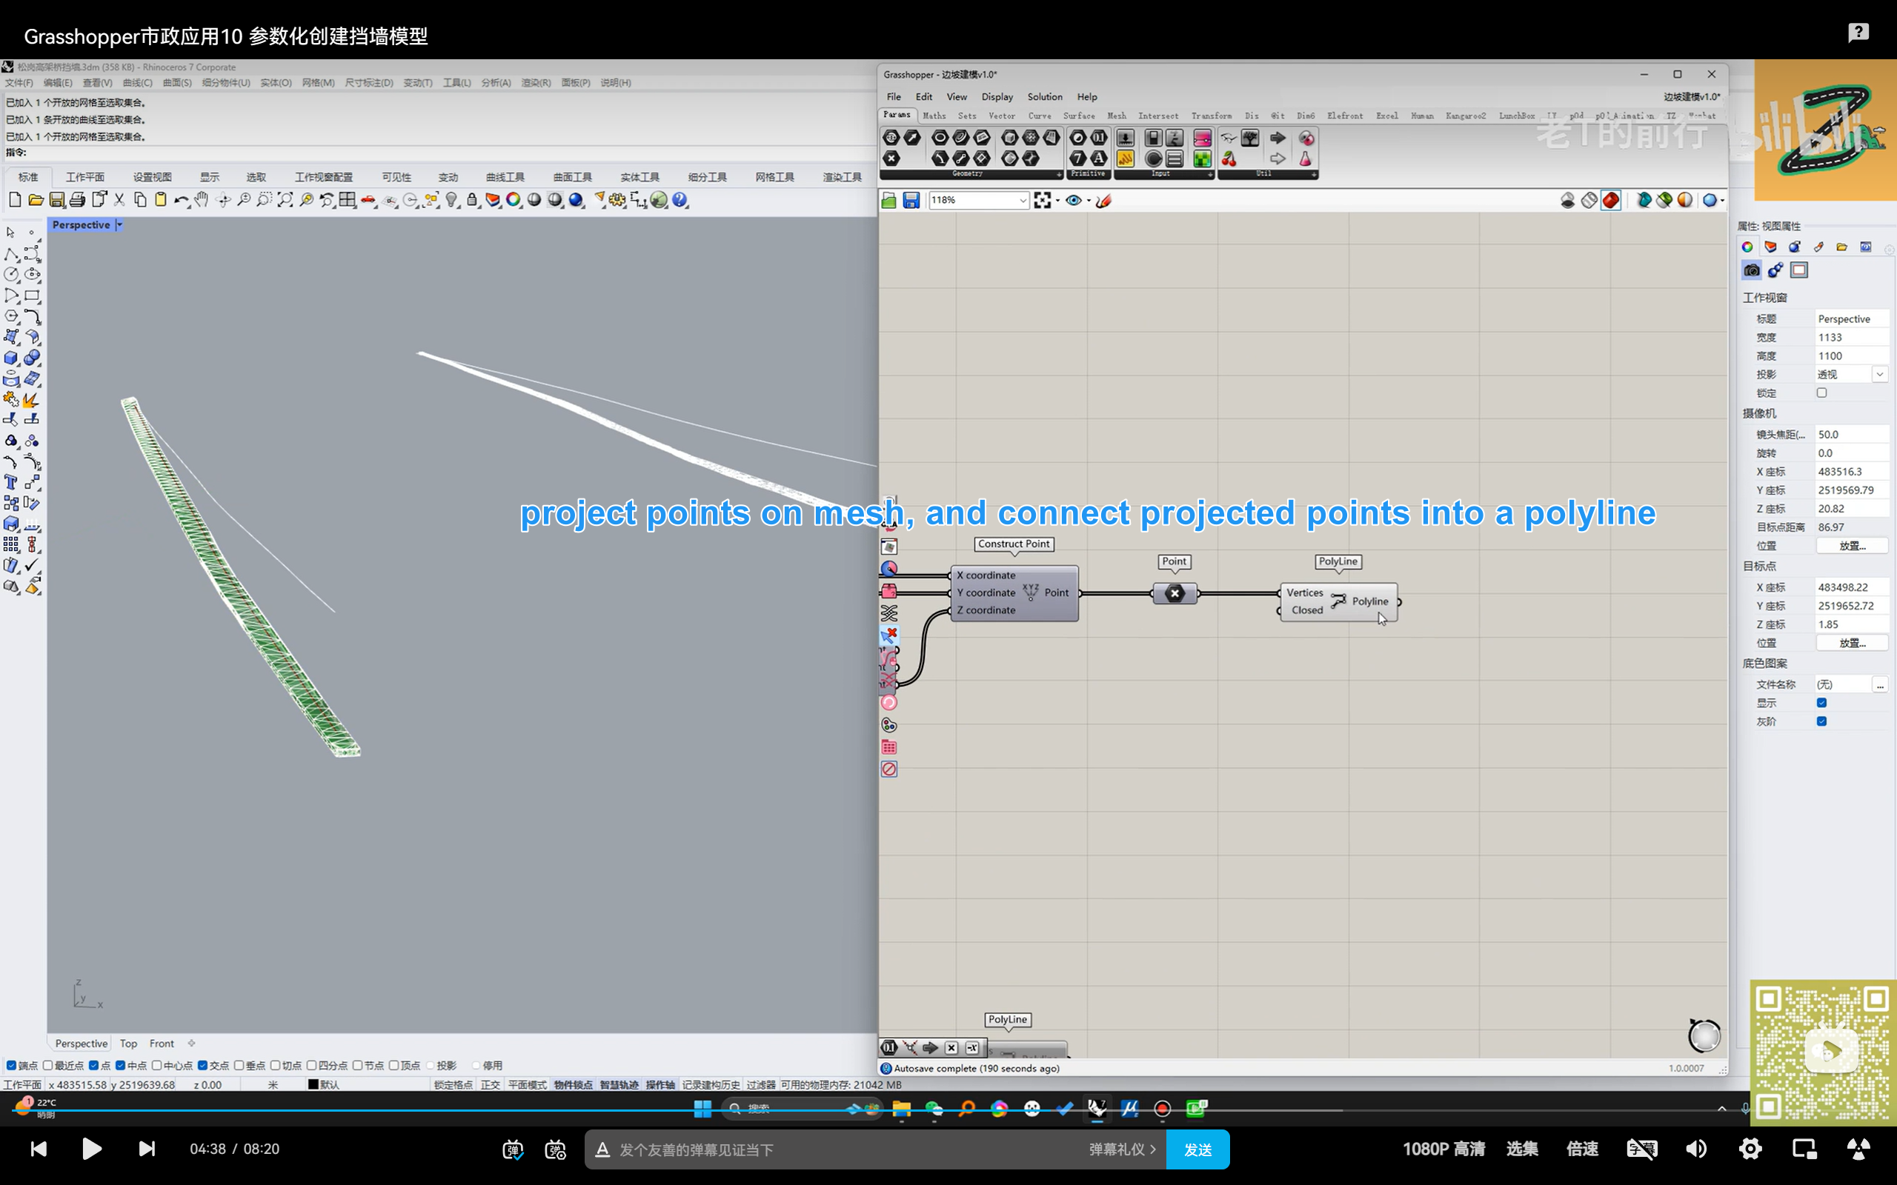The image size is (1897, 1185).
Task: Expand the 投影 projection dropdown
Action: pos(1880,375)
